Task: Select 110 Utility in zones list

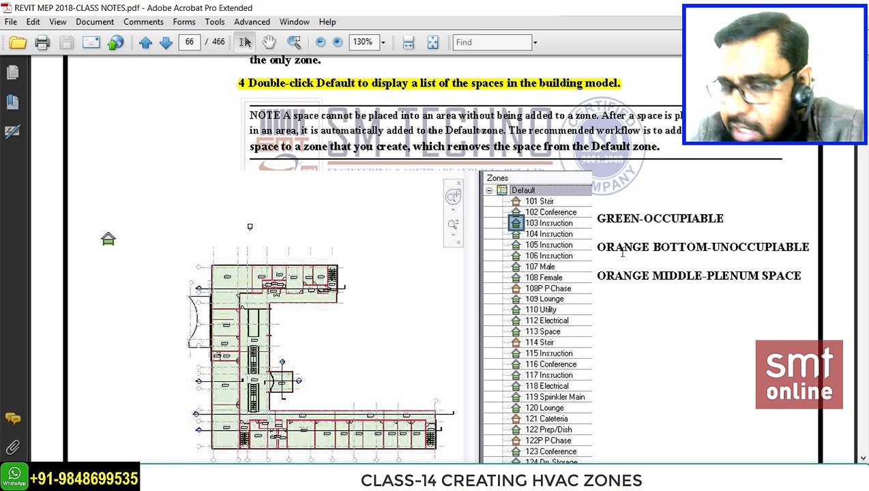Action: point(541,310)
